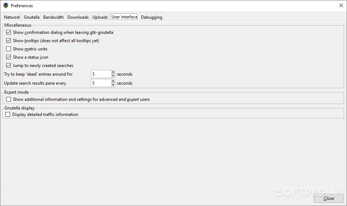Click the Miscellaneous group heading

[18, 25]
